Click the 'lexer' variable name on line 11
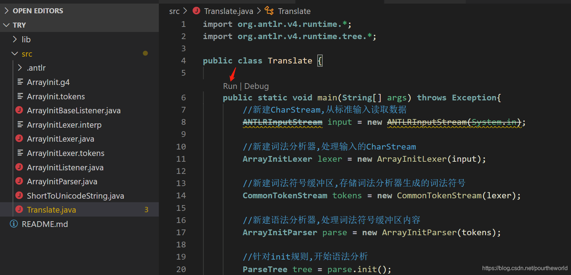571x275 pixels. tap(330, 159)
